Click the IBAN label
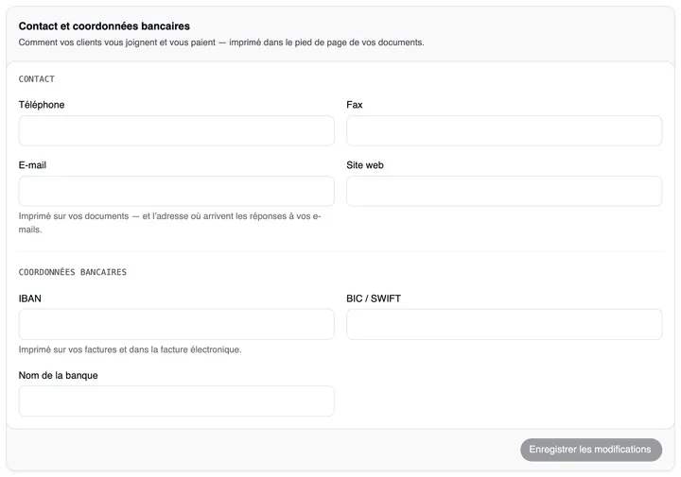Image resolution: width=681 pixels, height=477 pixels. click(30, 298)
